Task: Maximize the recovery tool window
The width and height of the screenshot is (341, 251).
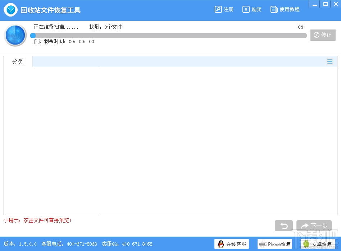Action: click(325, 4)
